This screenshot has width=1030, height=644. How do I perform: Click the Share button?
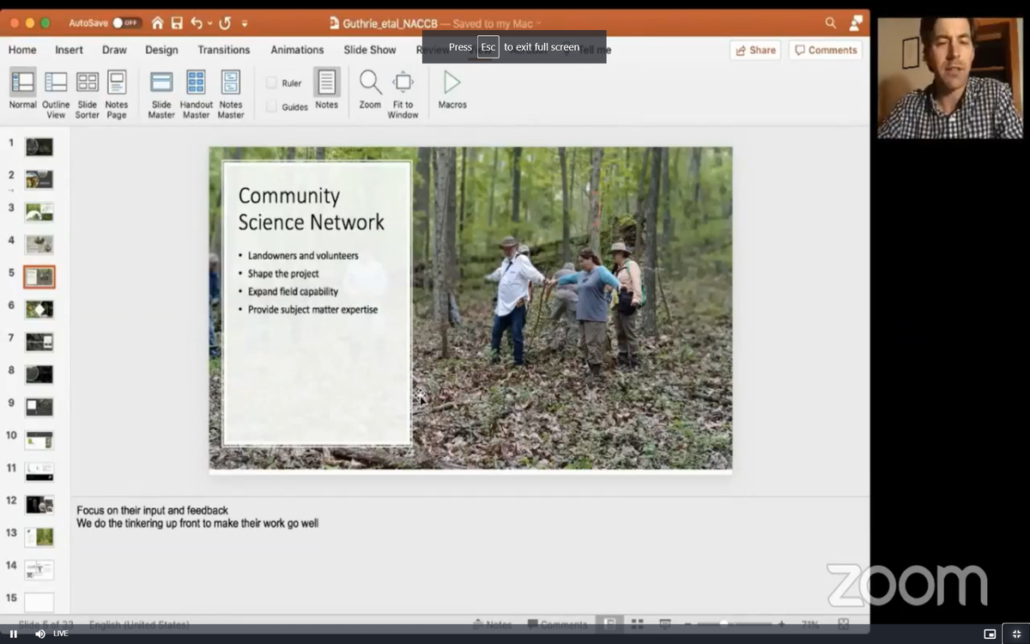pos(754,50)
